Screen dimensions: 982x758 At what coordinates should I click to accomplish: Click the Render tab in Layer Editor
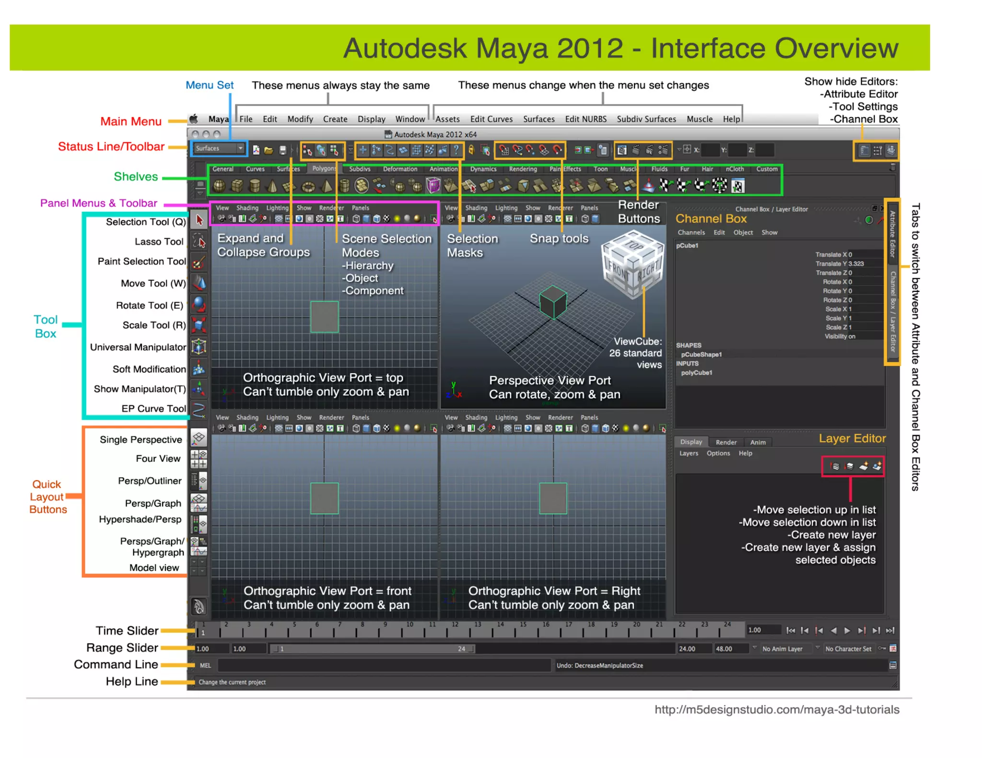click(x=726, y=442)
